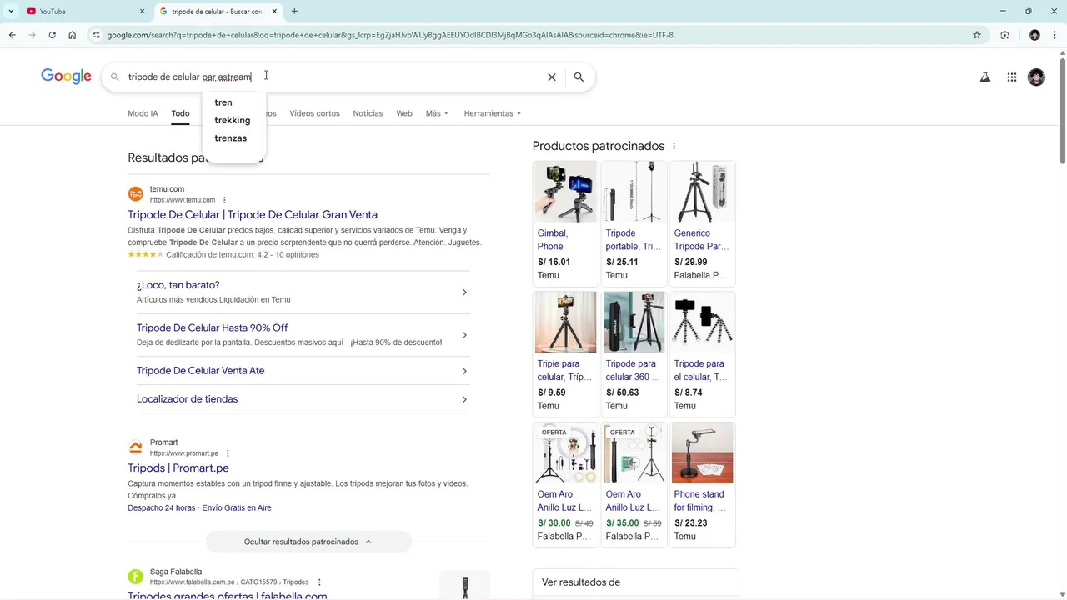Choose the 'trekking' suggestion
Image resolution: width=1067 pixels, height=600 pixels.
233,120
